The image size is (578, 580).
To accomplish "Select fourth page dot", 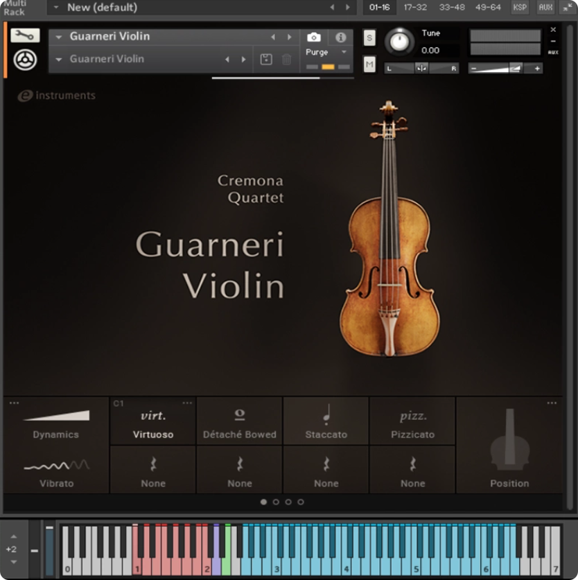I will pos(301,502).
